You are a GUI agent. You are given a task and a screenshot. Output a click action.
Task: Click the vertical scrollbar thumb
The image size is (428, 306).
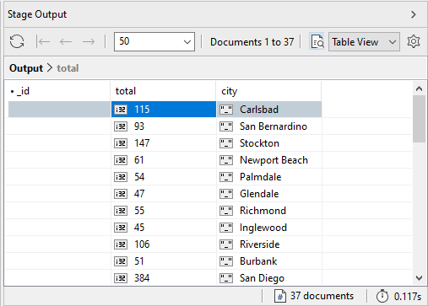tap(419, 119)
